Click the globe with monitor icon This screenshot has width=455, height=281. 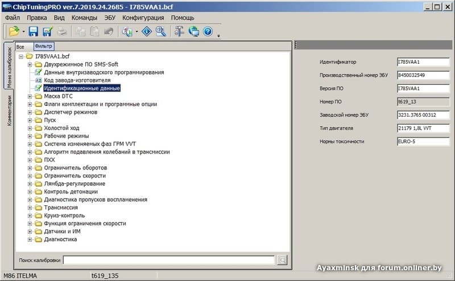point(194,32)
